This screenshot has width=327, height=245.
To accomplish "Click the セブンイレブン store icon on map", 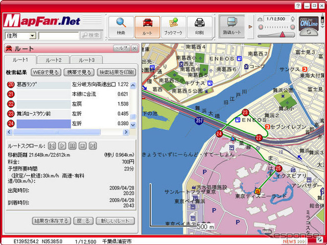I will tap(267, 127).
